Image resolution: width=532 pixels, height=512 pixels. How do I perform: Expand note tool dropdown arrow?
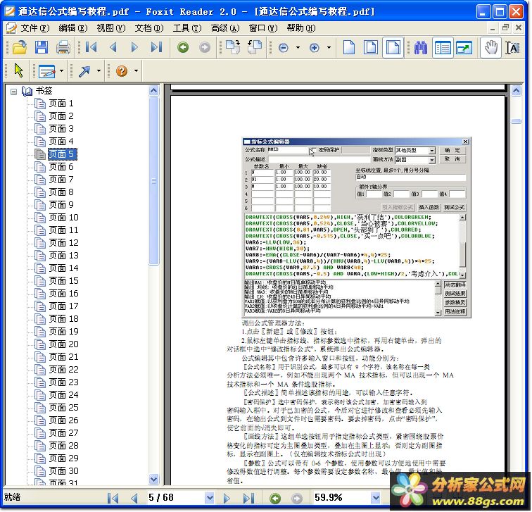pos(61,71)
